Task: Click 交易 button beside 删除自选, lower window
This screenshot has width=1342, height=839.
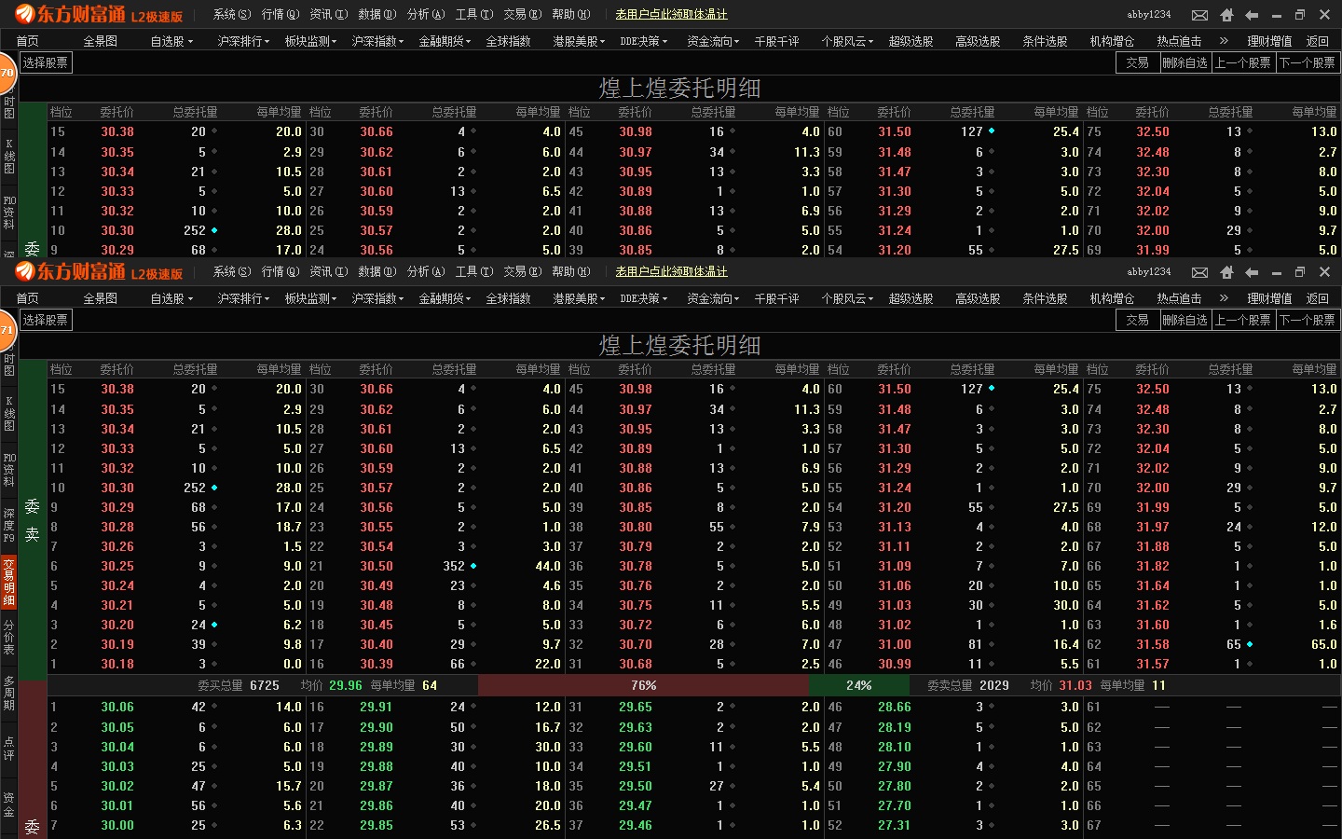Action: pos(1137,320)
